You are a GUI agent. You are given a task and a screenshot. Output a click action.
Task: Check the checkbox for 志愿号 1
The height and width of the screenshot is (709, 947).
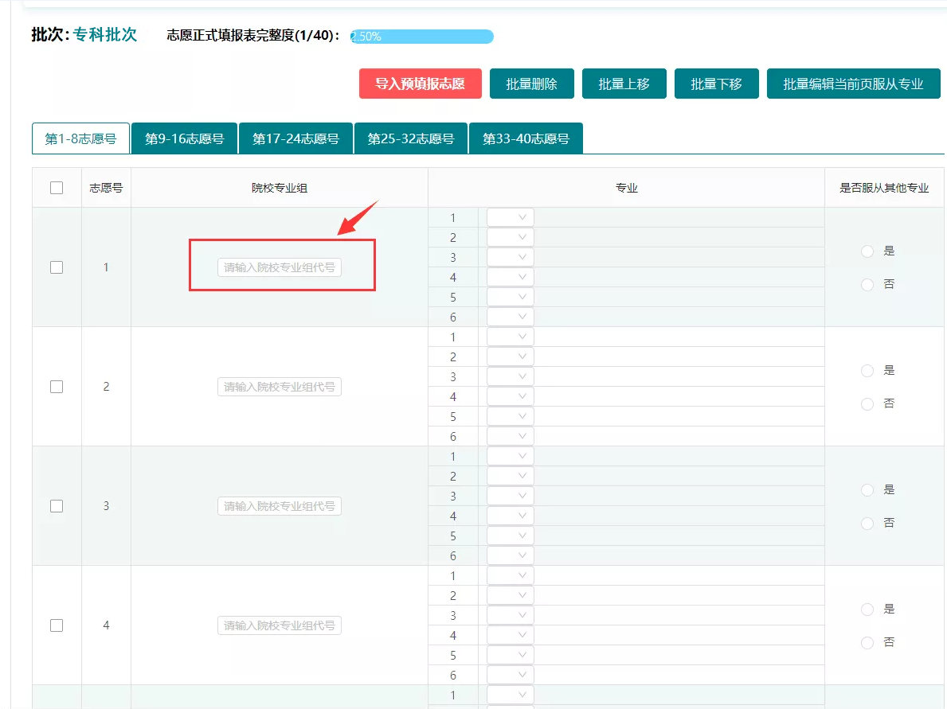click(57, 267)
